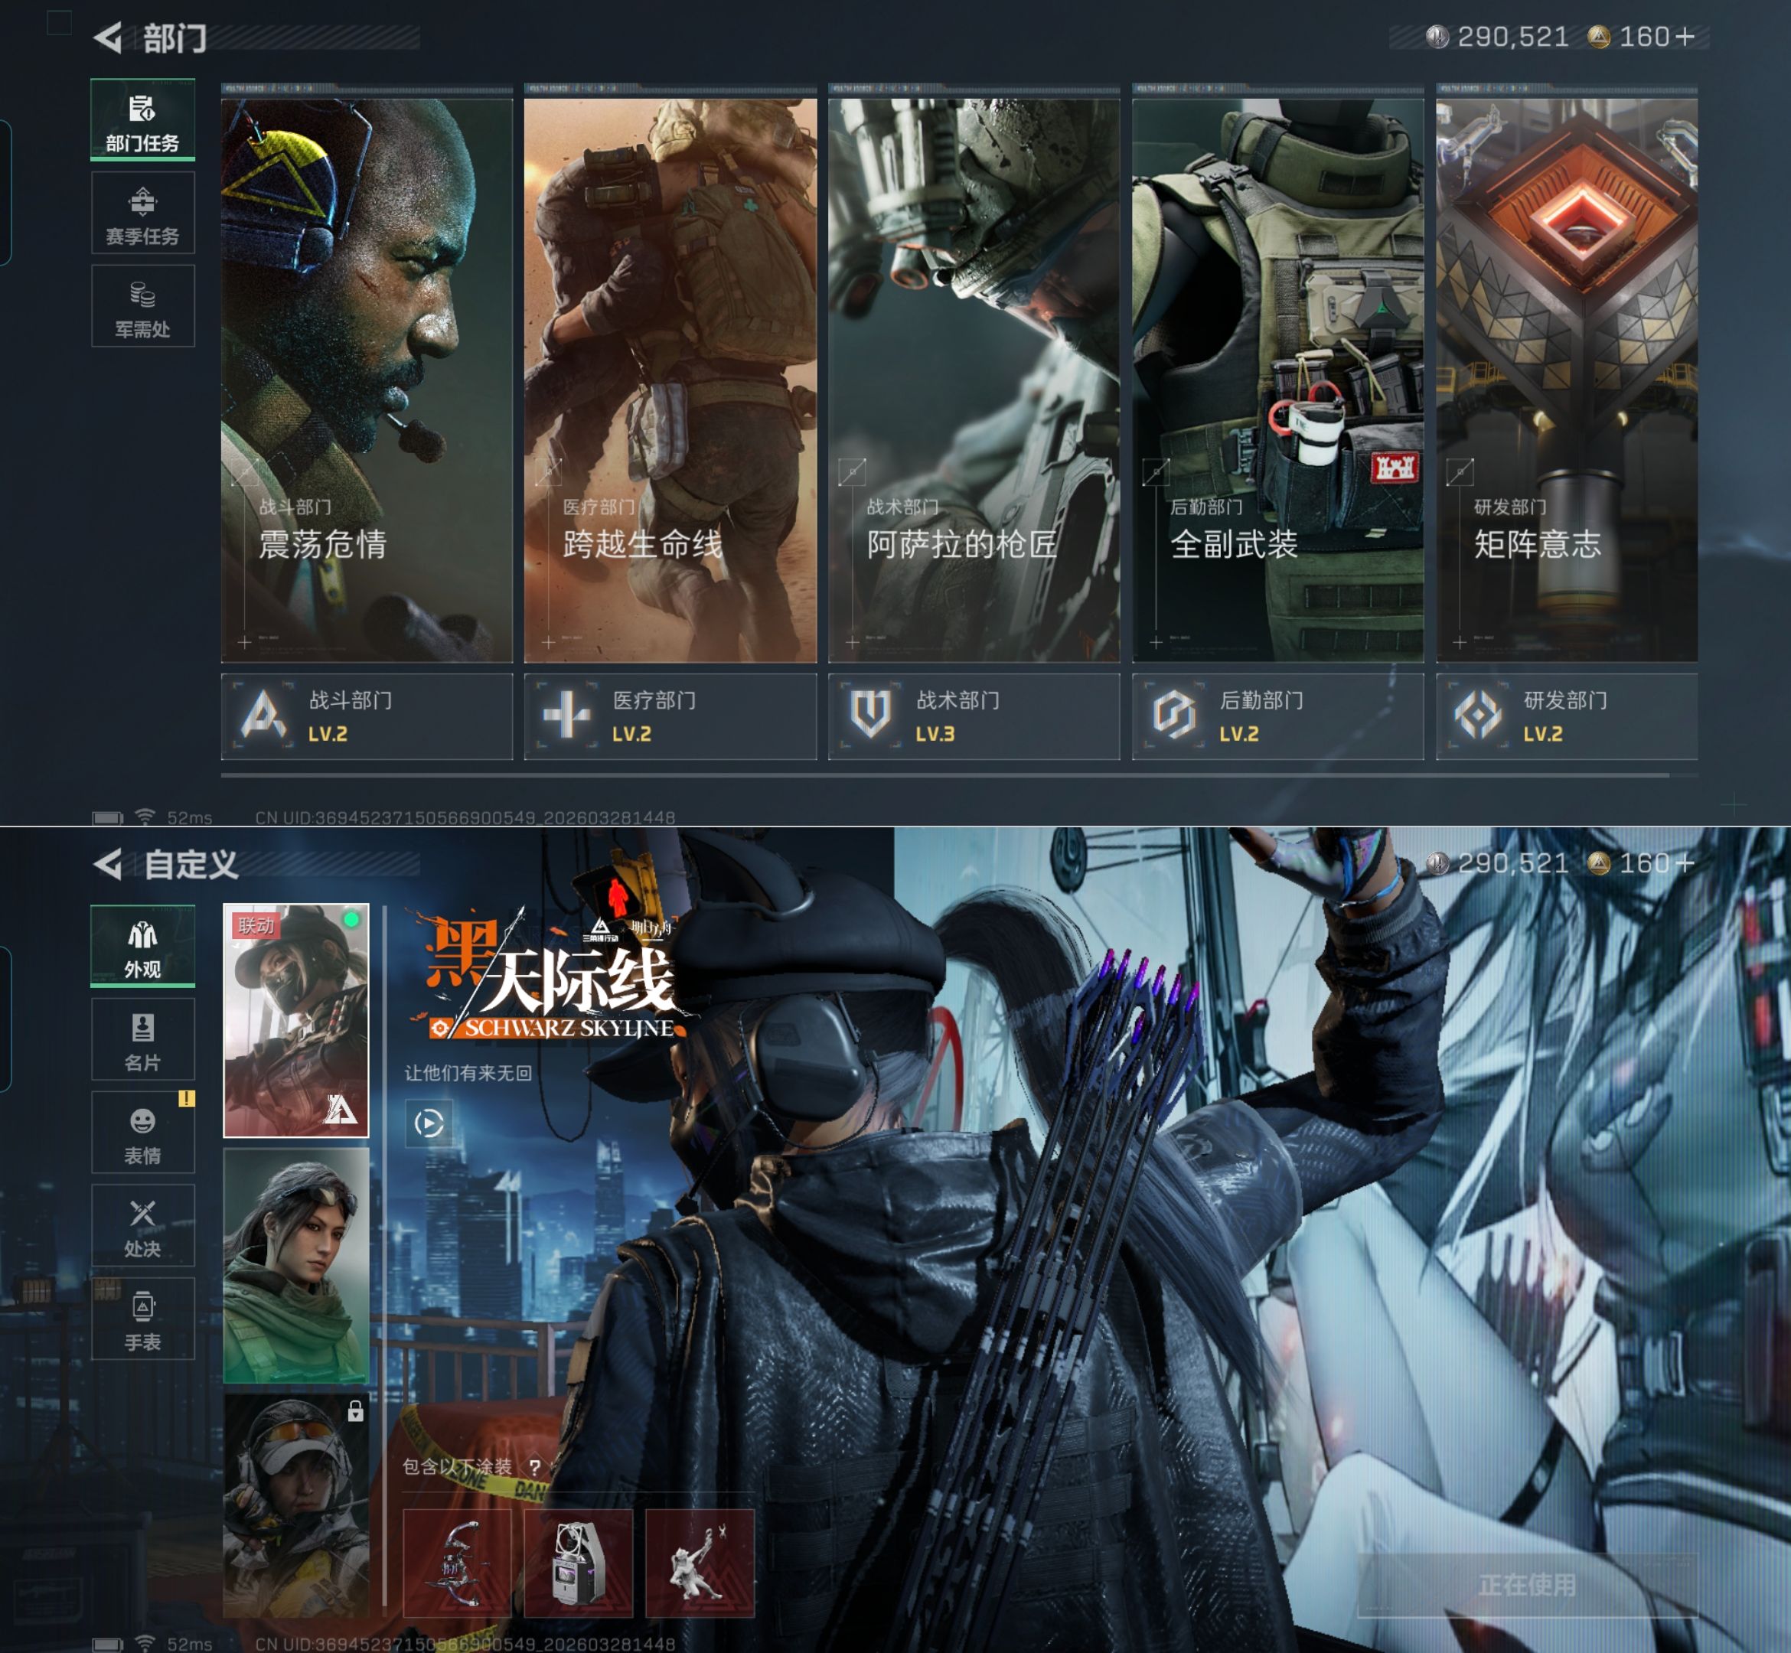Open the 表情 emote section
1791x1653 pixels.
click(x=142, y=1133)
